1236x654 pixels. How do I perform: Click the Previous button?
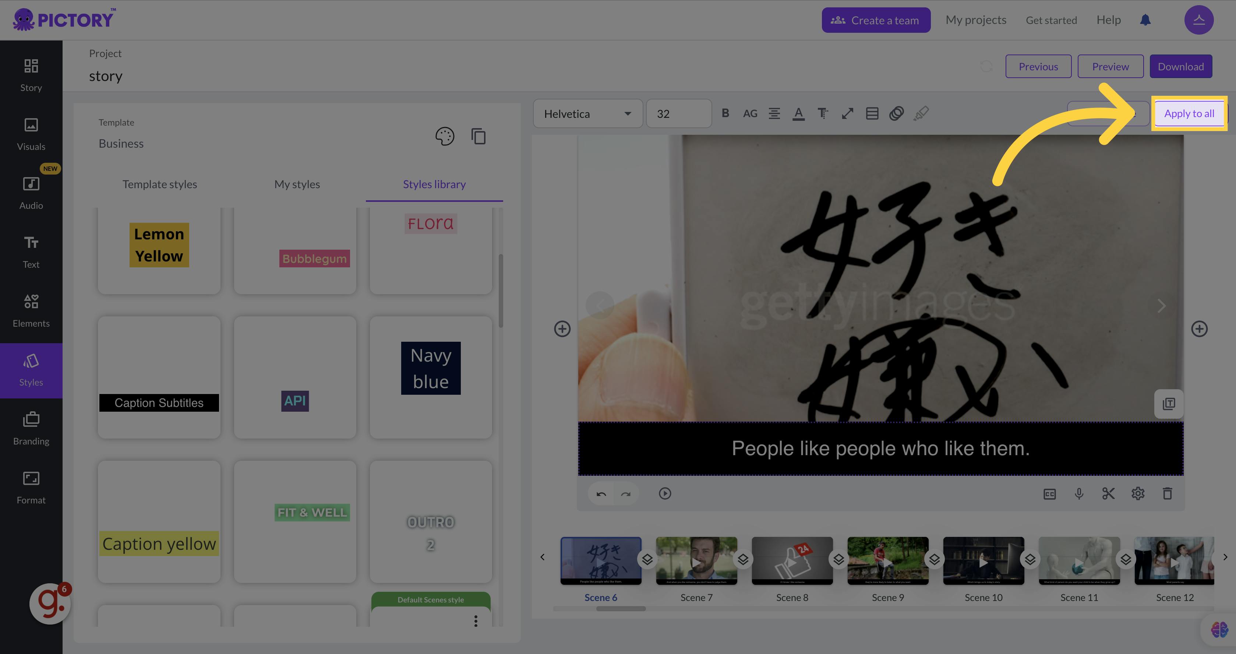(1038, 66)
